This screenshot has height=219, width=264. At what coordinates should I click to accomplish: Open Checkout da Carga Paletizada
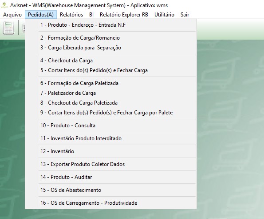click(x=111, y=103)
